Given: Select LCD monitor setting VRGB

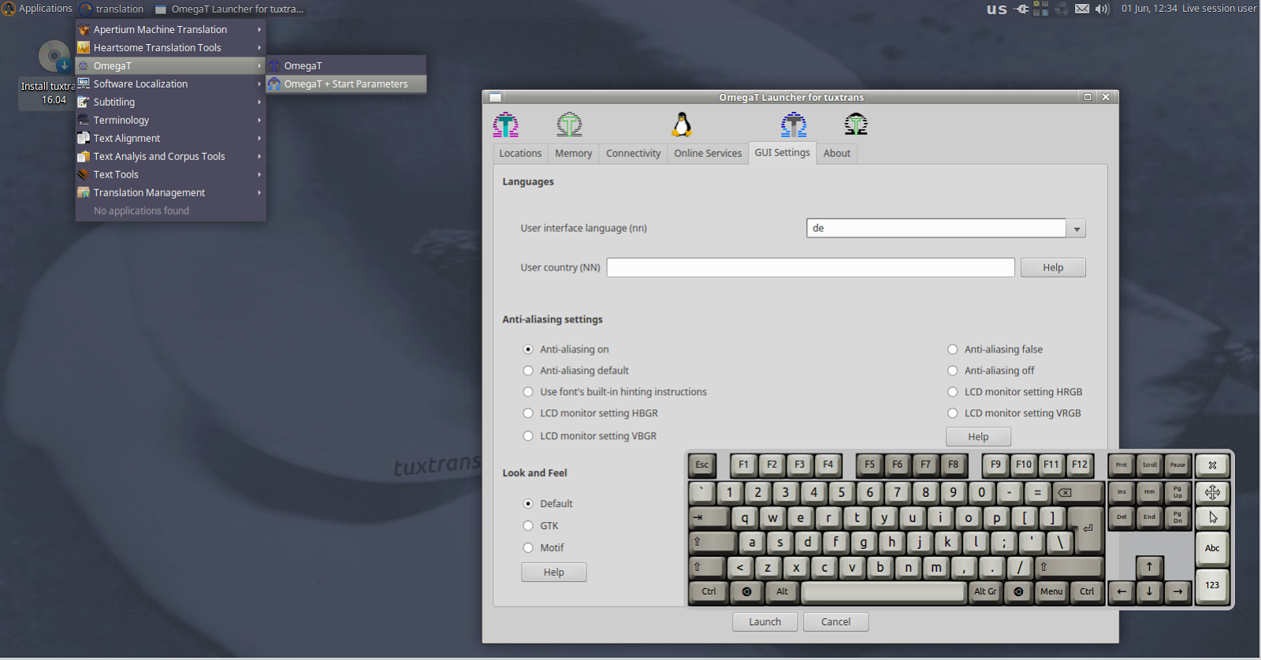Looking at the screenshot, I should click(953, 413).
